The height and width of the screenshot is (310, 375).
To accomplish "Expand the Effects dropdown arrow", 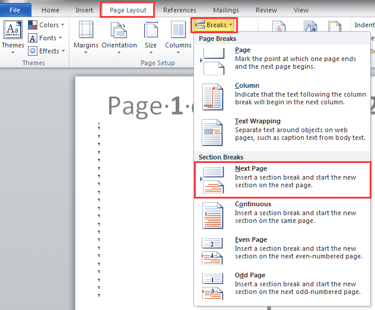I will pos(63,51).
